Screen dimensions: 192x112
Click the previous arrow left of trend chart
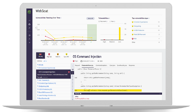[36, 28]
